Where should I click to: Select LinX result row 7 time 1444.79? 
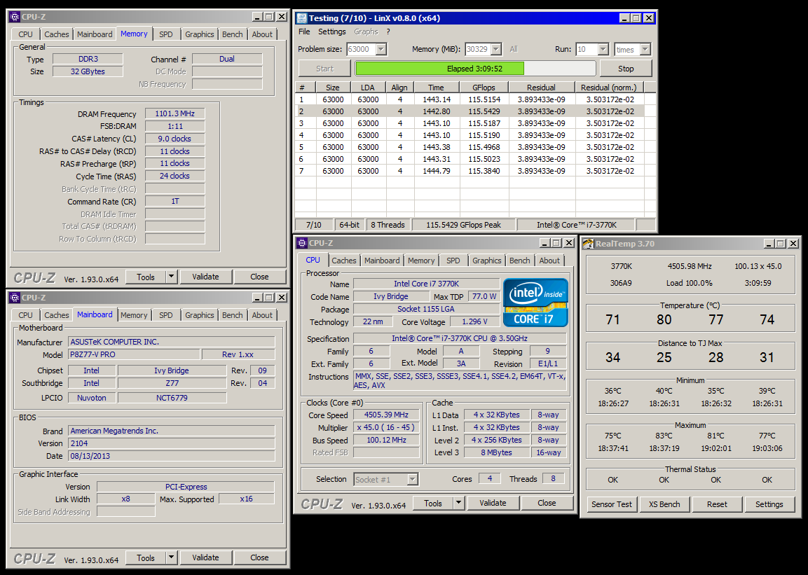pos(437,171)
